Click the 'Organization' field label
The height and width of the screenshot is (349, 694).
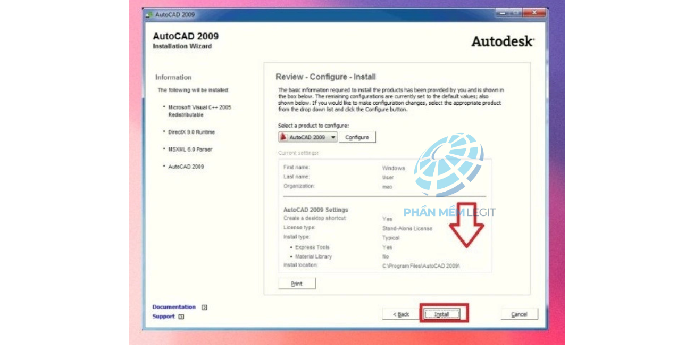[299, 186]
